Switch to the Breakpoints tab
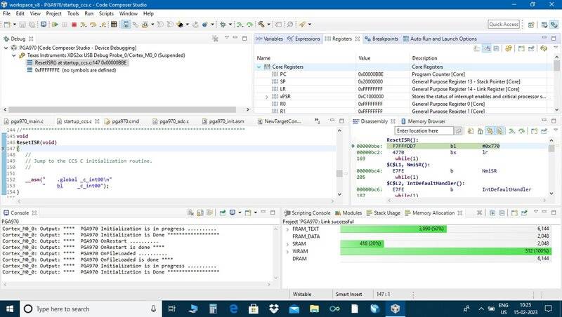The height and width of the screenshot is (317, 562). coord(381,39)
